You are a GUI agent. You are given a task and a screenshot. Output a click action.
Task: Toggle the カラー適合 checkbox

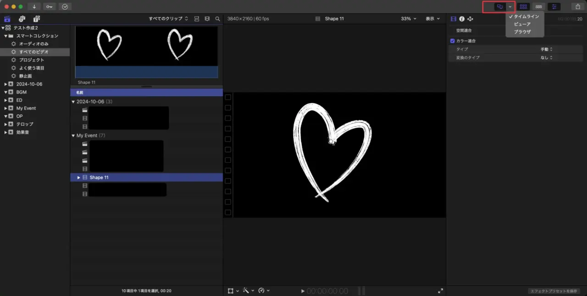453,41
